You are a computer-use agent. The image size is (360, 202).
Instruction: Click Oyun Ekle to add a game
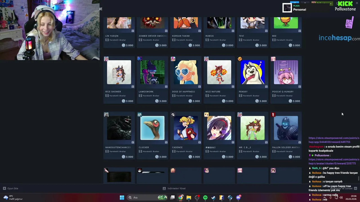pos(11,189)
